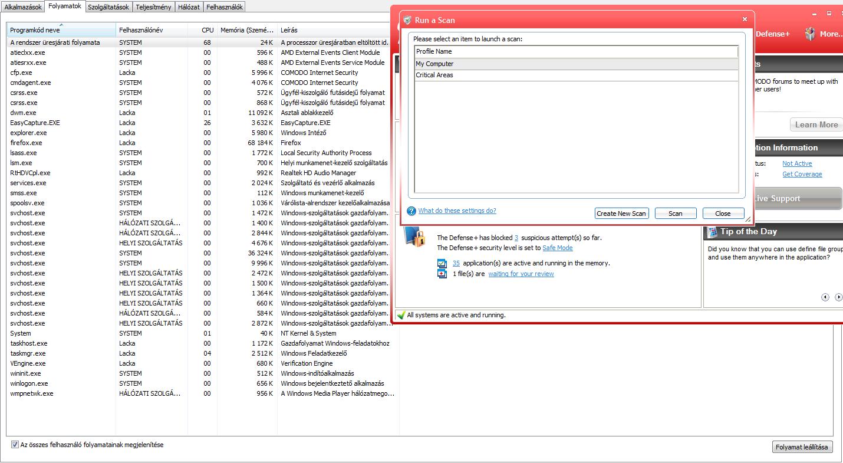The image size is (843, 463).
Task: Select the atieclxx.exe process
Action: point(199,52)
